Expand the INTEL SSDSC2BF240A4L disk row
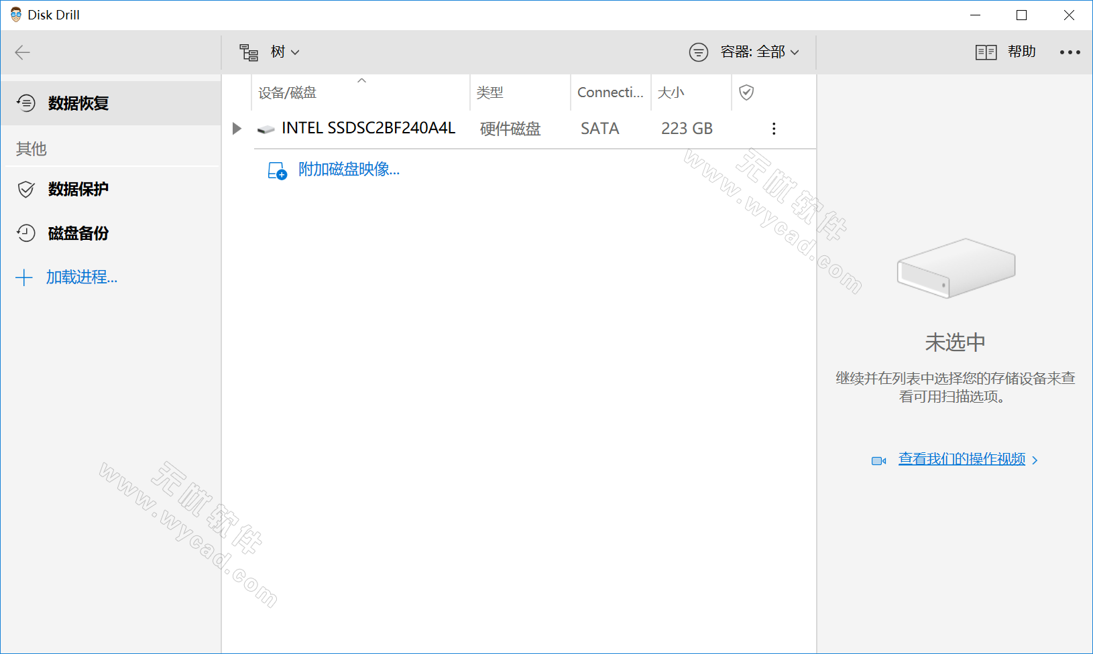Viewport: 1093px width, 654px height. click(x=236, y=128)
